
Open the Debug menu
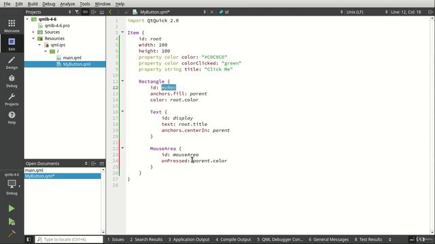click(x=48, y=4)
